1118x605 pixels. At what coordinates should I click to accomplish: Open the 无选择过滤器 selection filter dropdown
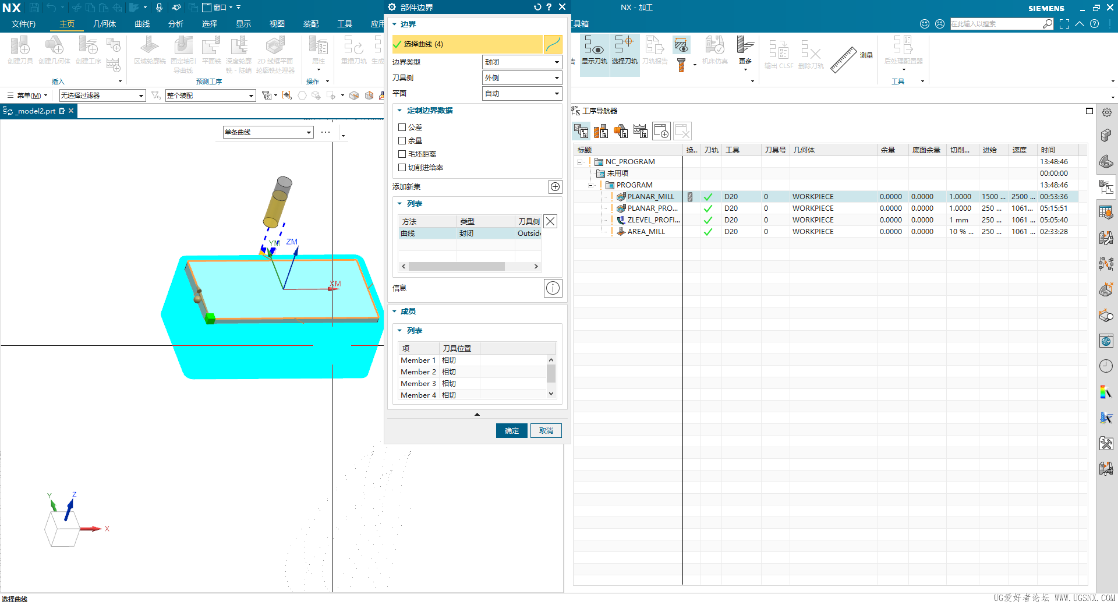click(102, 95)
